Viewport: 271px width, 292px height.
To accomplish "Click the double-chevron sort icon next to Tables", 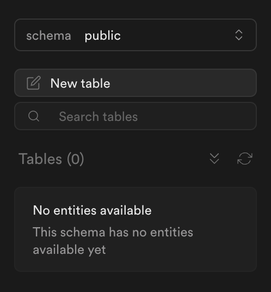I will 214,159.
